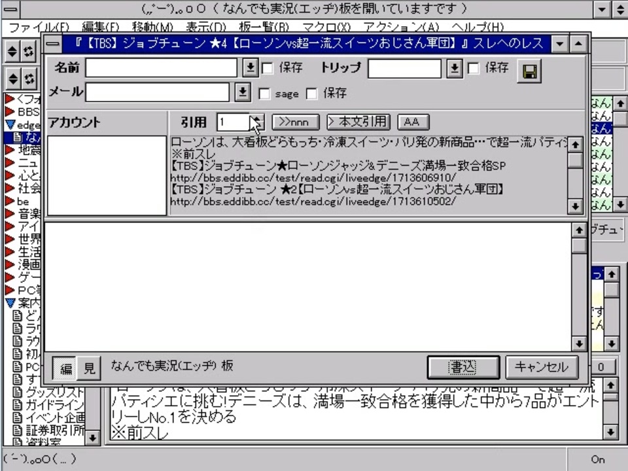Tick the sage checkbox
This screenshot has height=471, width=628.
264,94
